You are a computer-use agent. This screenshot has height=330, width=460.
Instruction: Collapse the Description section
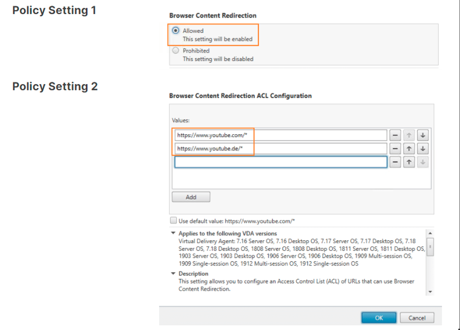[x=173, y=274]
